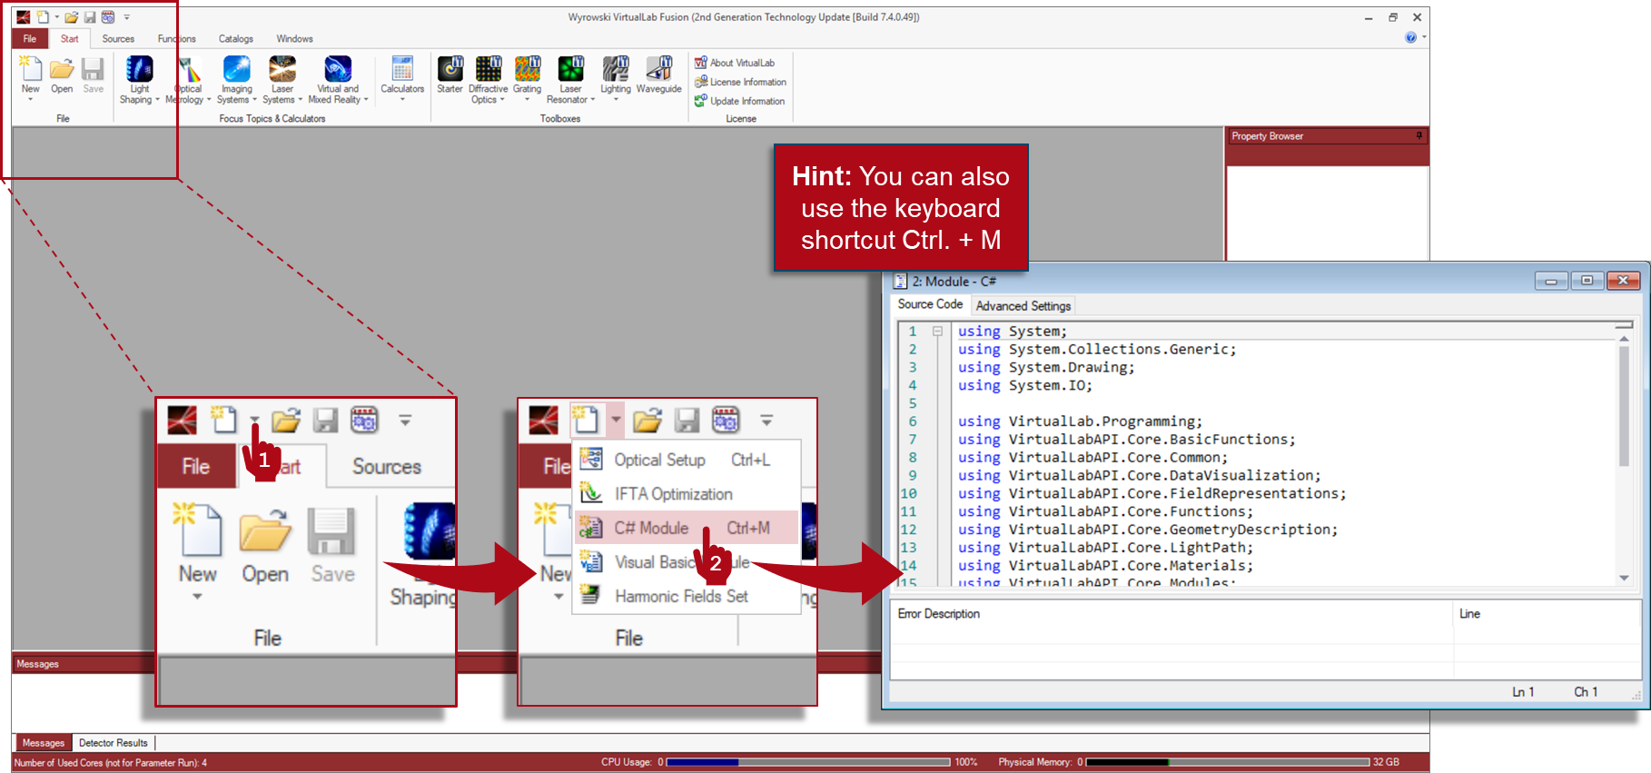
Task: Click the Optical Setup icon in menu
Action: tap(591, 459)
